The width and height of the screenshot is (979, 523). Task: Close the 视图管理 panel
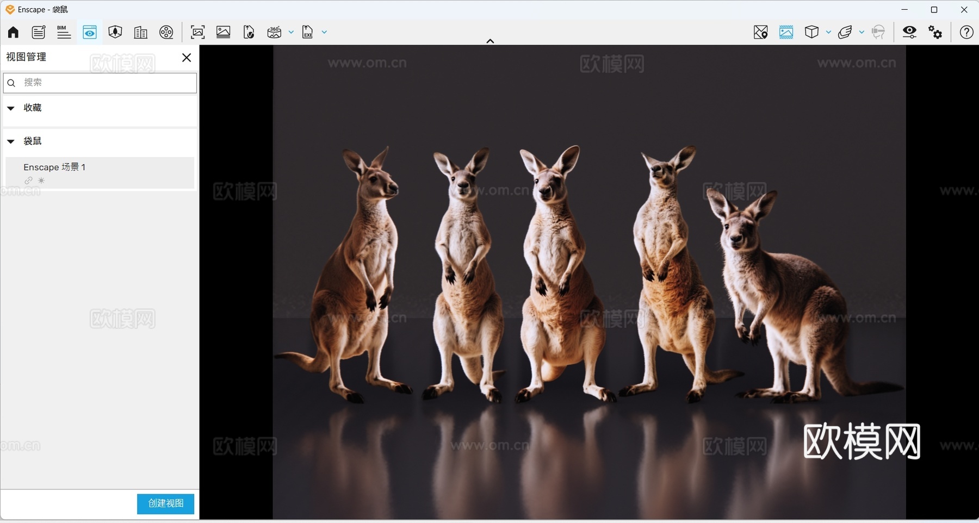187,57
